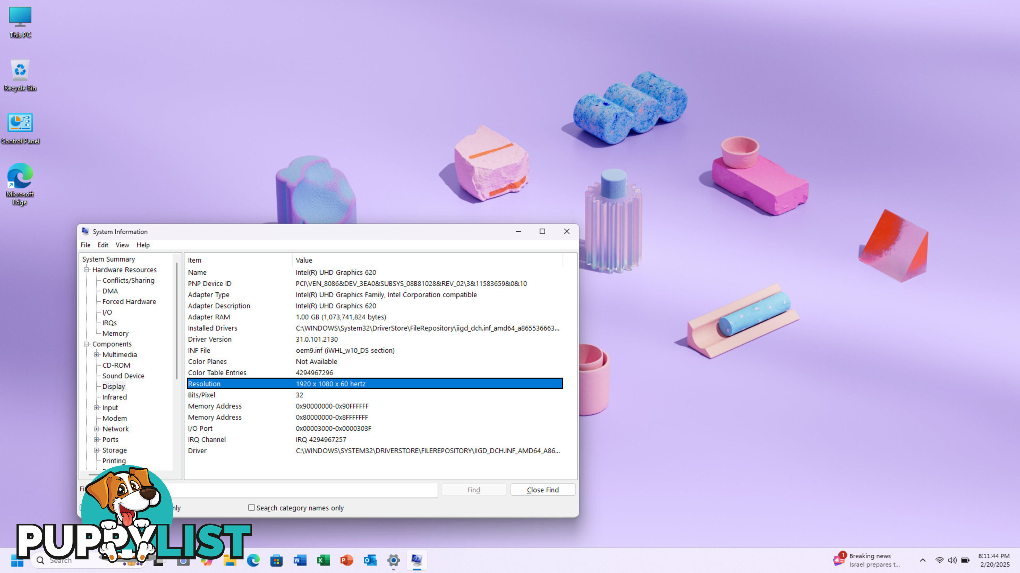Image resolution: width=1020 pixels, height=573 pixels.
Task: Select Printing in the tree
Action: pyautogui.click(x=114, y=461)
